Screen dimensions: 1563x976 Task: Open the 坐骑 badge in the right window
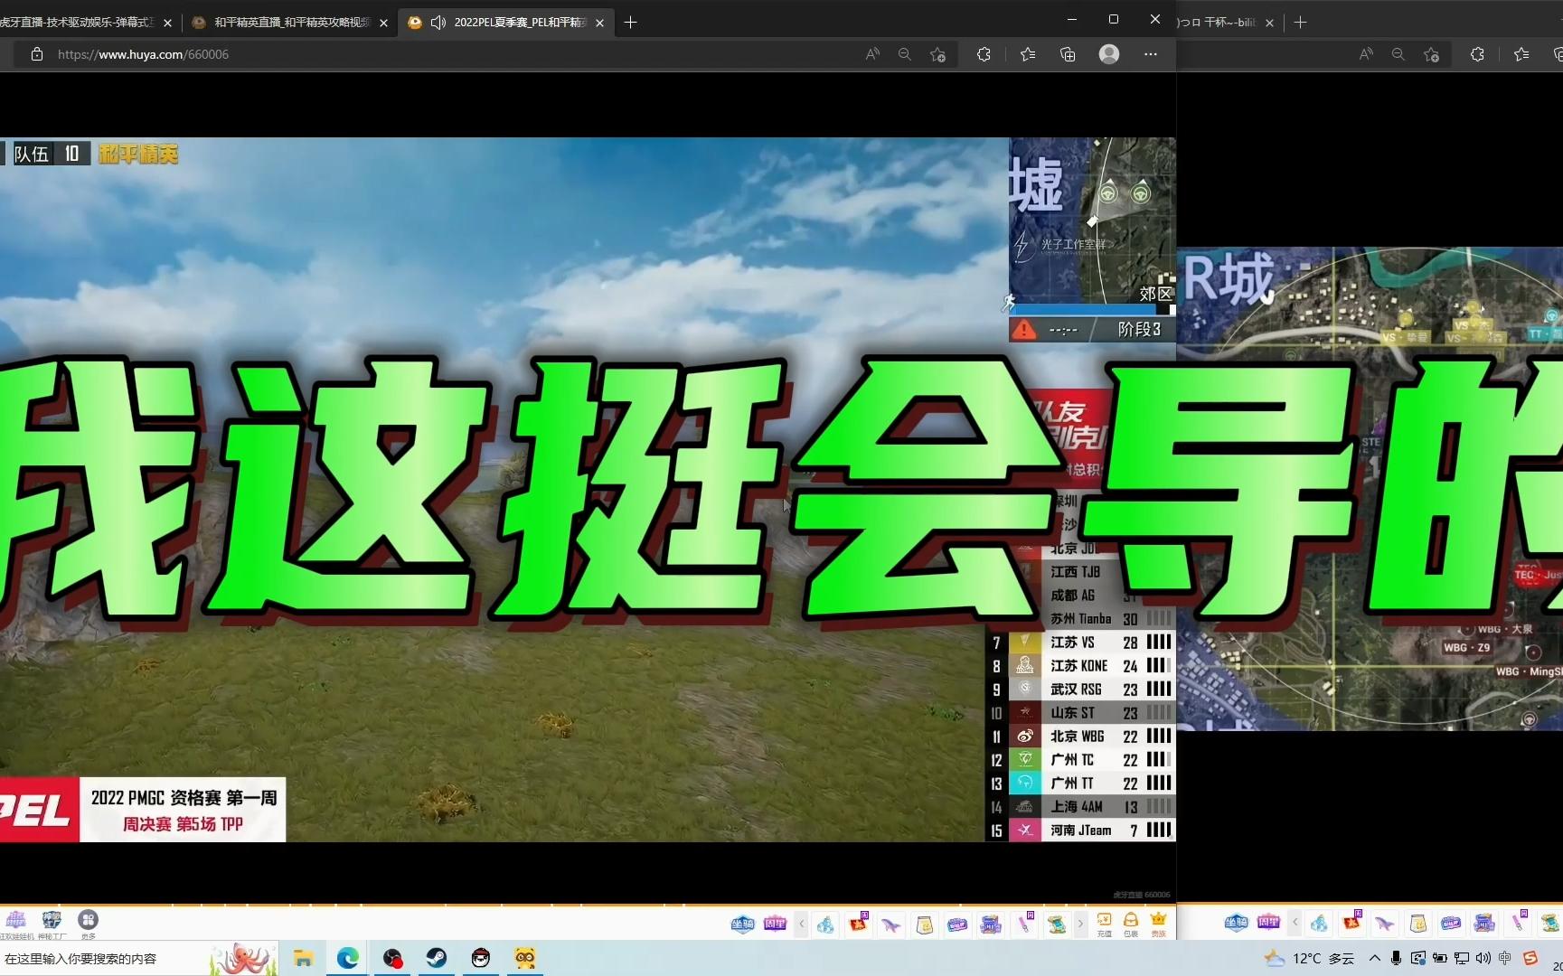[x=1236, y=923]
